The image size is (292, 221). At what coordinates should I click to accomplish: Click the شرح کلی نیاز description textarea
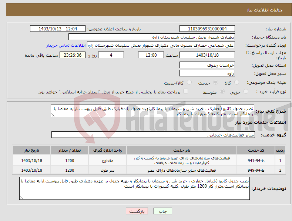(x=152, y=111)
